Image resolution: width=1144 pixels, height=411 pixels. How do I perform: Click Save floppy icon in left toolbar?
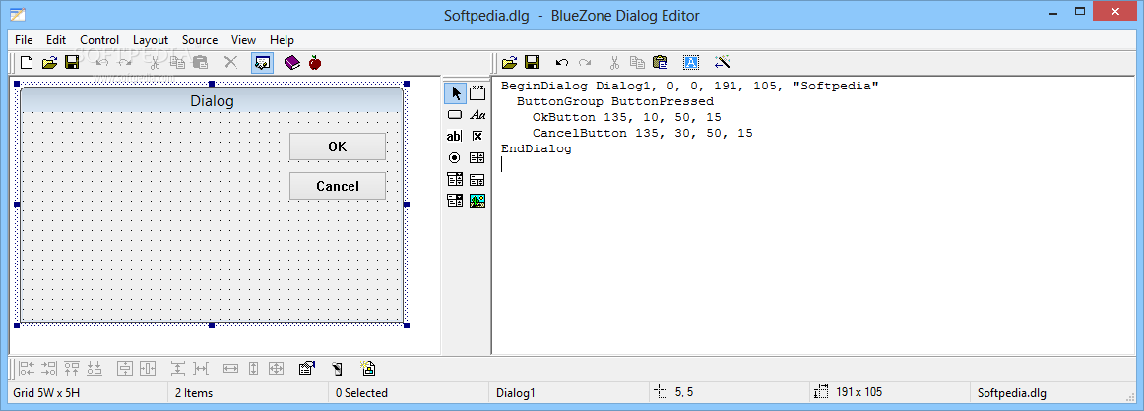coord(72,63)
